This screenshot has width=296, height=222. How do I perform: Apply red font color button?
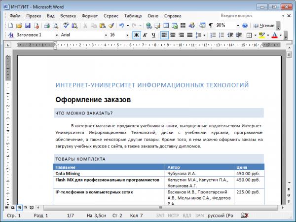point(275,35)
